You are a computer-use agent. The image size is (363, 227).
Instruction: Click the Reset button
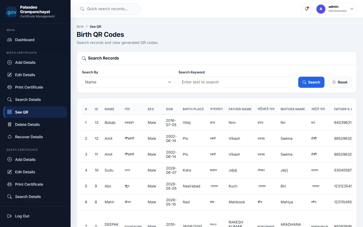(340, 82)
